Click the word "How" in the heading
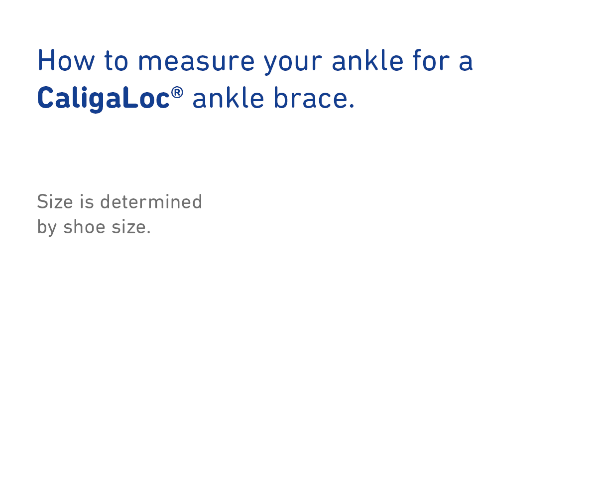The image size is (591, 488). (66, 61)
